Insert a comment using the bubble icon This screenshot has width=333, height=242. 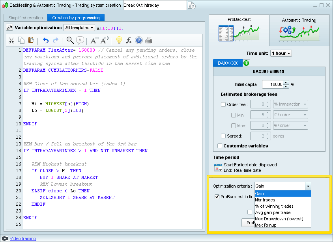point(80,41)
